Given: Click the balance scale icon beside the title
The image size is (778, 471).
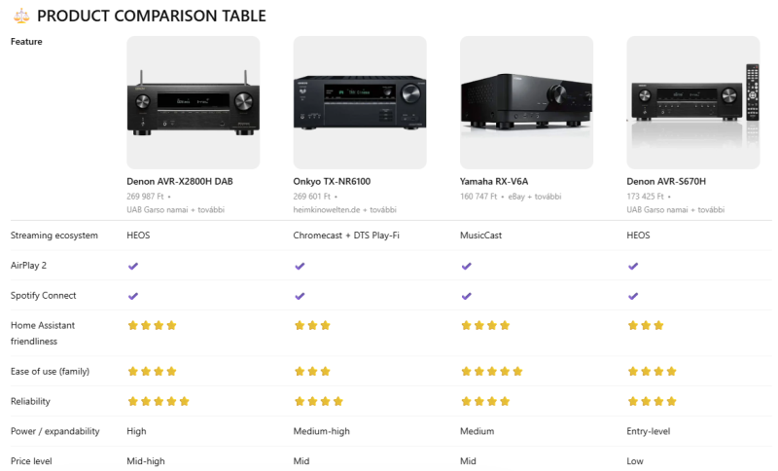Looking at the screenshot, I should (19, 16).
